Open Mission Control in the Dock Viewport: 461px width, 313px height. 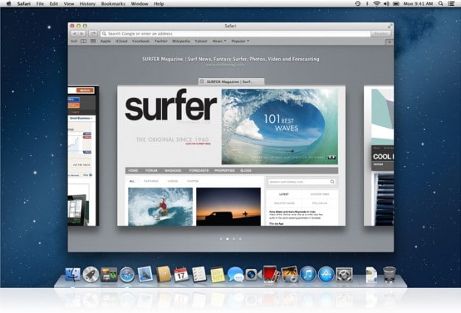click(109, 275)
